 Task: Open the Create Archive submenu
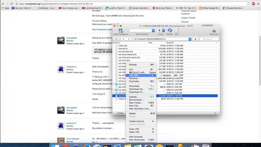[141, 121]
